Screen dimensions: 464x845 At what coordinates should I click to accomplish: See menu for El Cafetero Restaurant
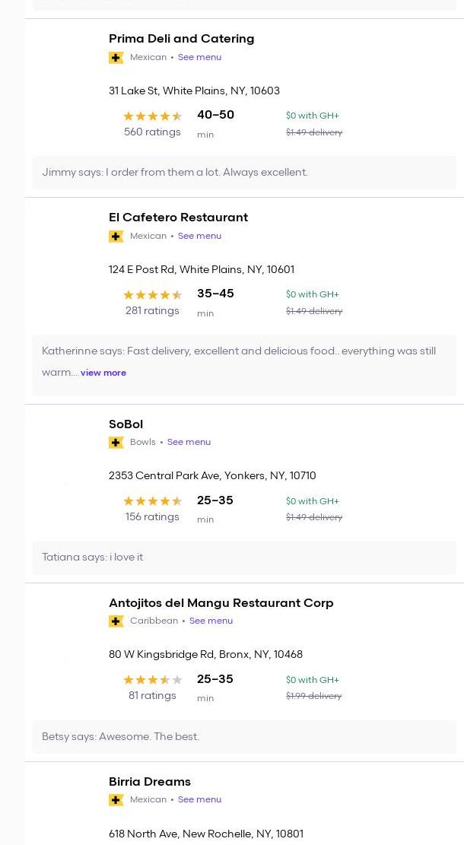199,236
